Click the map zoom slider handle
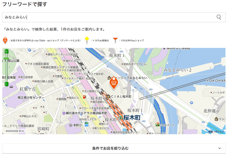 pos(6,59)
